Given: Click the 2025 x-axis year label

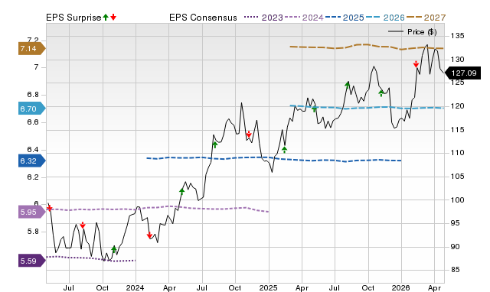Looking at the screenshot, I should click(x=268, y=287).
